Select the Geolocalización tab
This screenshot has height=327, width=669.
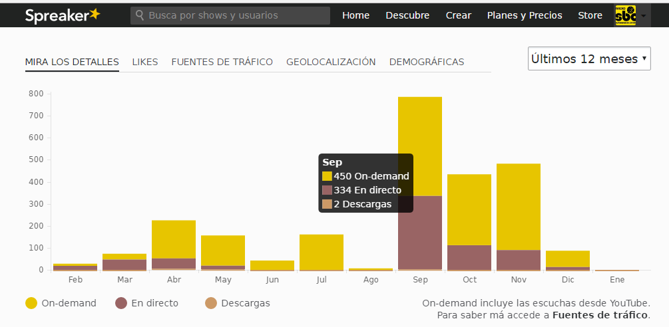click(331, 62)
